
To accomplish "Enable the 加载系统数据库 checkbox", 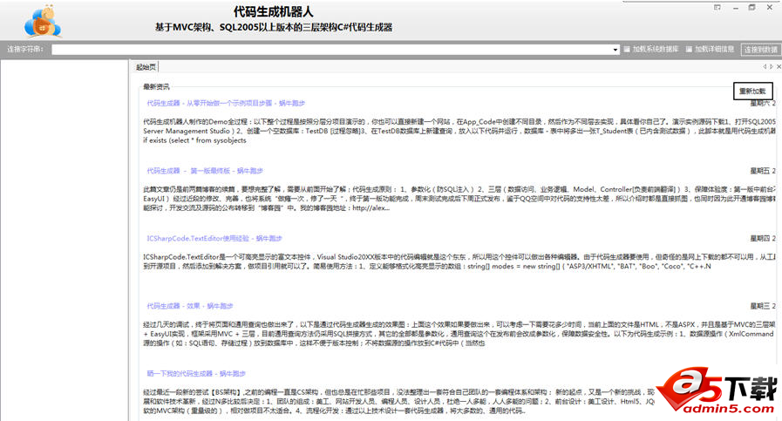I will pos(628,49).
